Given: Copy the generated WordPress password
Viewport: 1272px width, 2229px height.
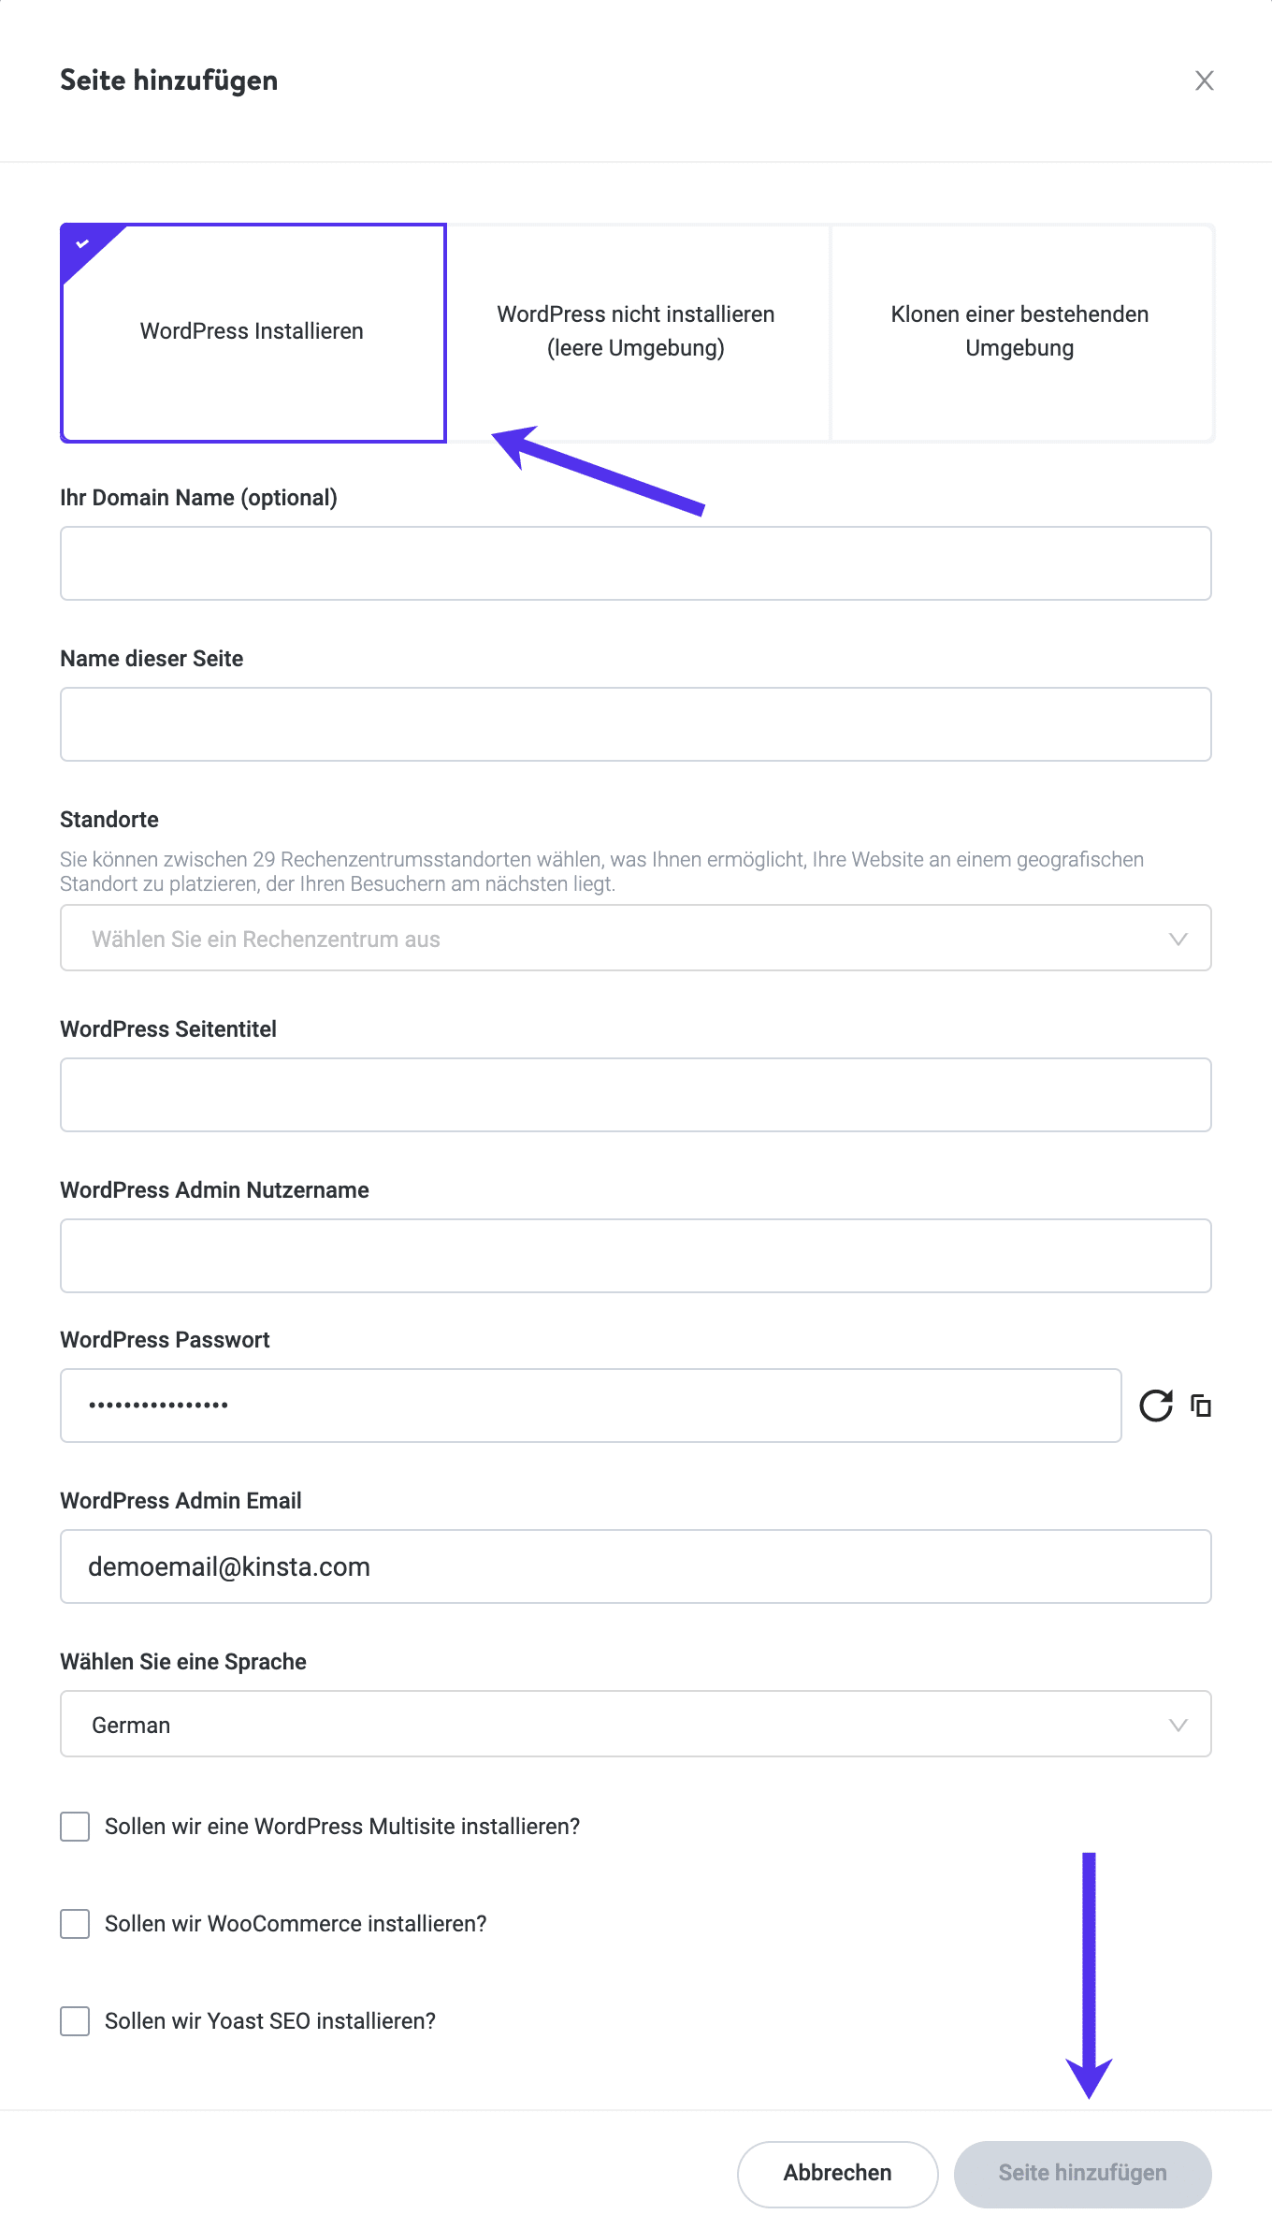Looking at the screenshot, I should pos(1201,1405).
